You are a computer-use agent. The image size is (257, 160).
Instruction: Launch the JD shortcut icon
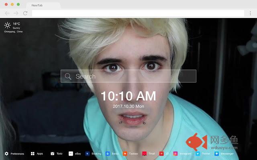point(161,154)
